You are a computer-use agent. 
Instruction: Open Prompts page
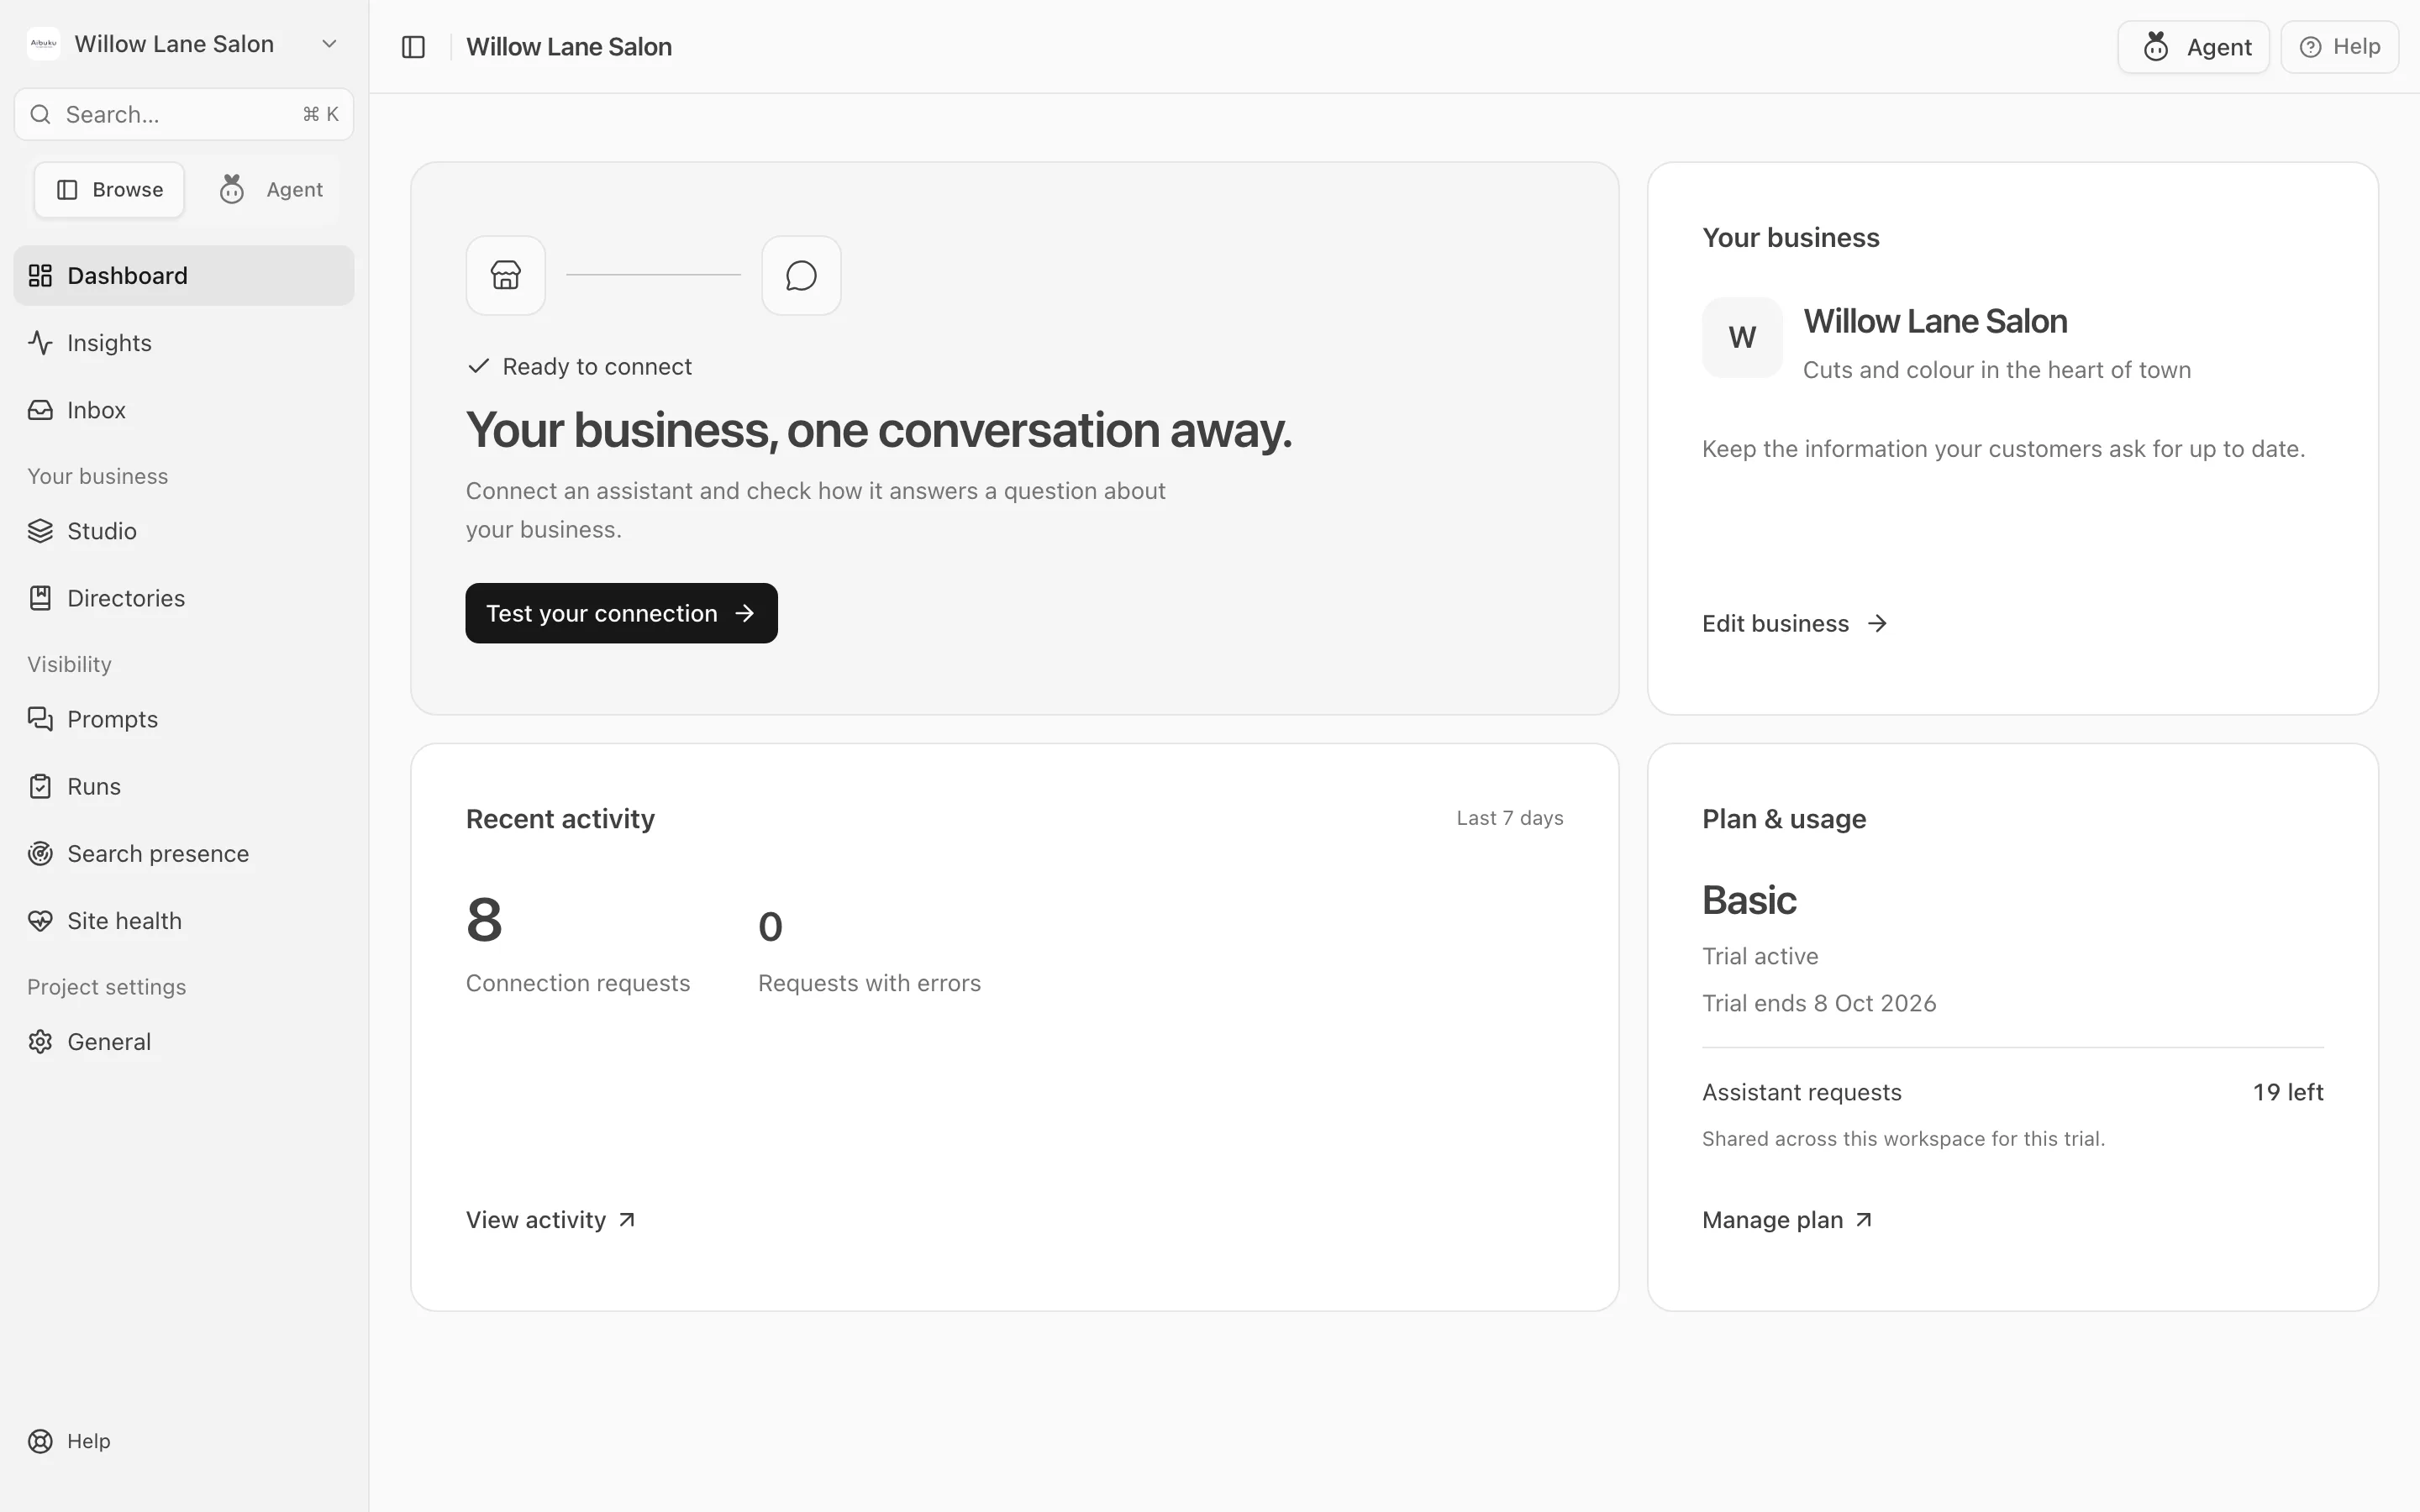pyautogui.click(x=184, y=719)
